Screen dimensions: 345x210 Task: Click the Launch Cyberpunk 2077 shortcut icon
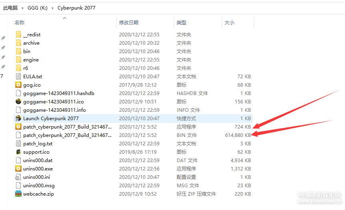click(18, 118)
